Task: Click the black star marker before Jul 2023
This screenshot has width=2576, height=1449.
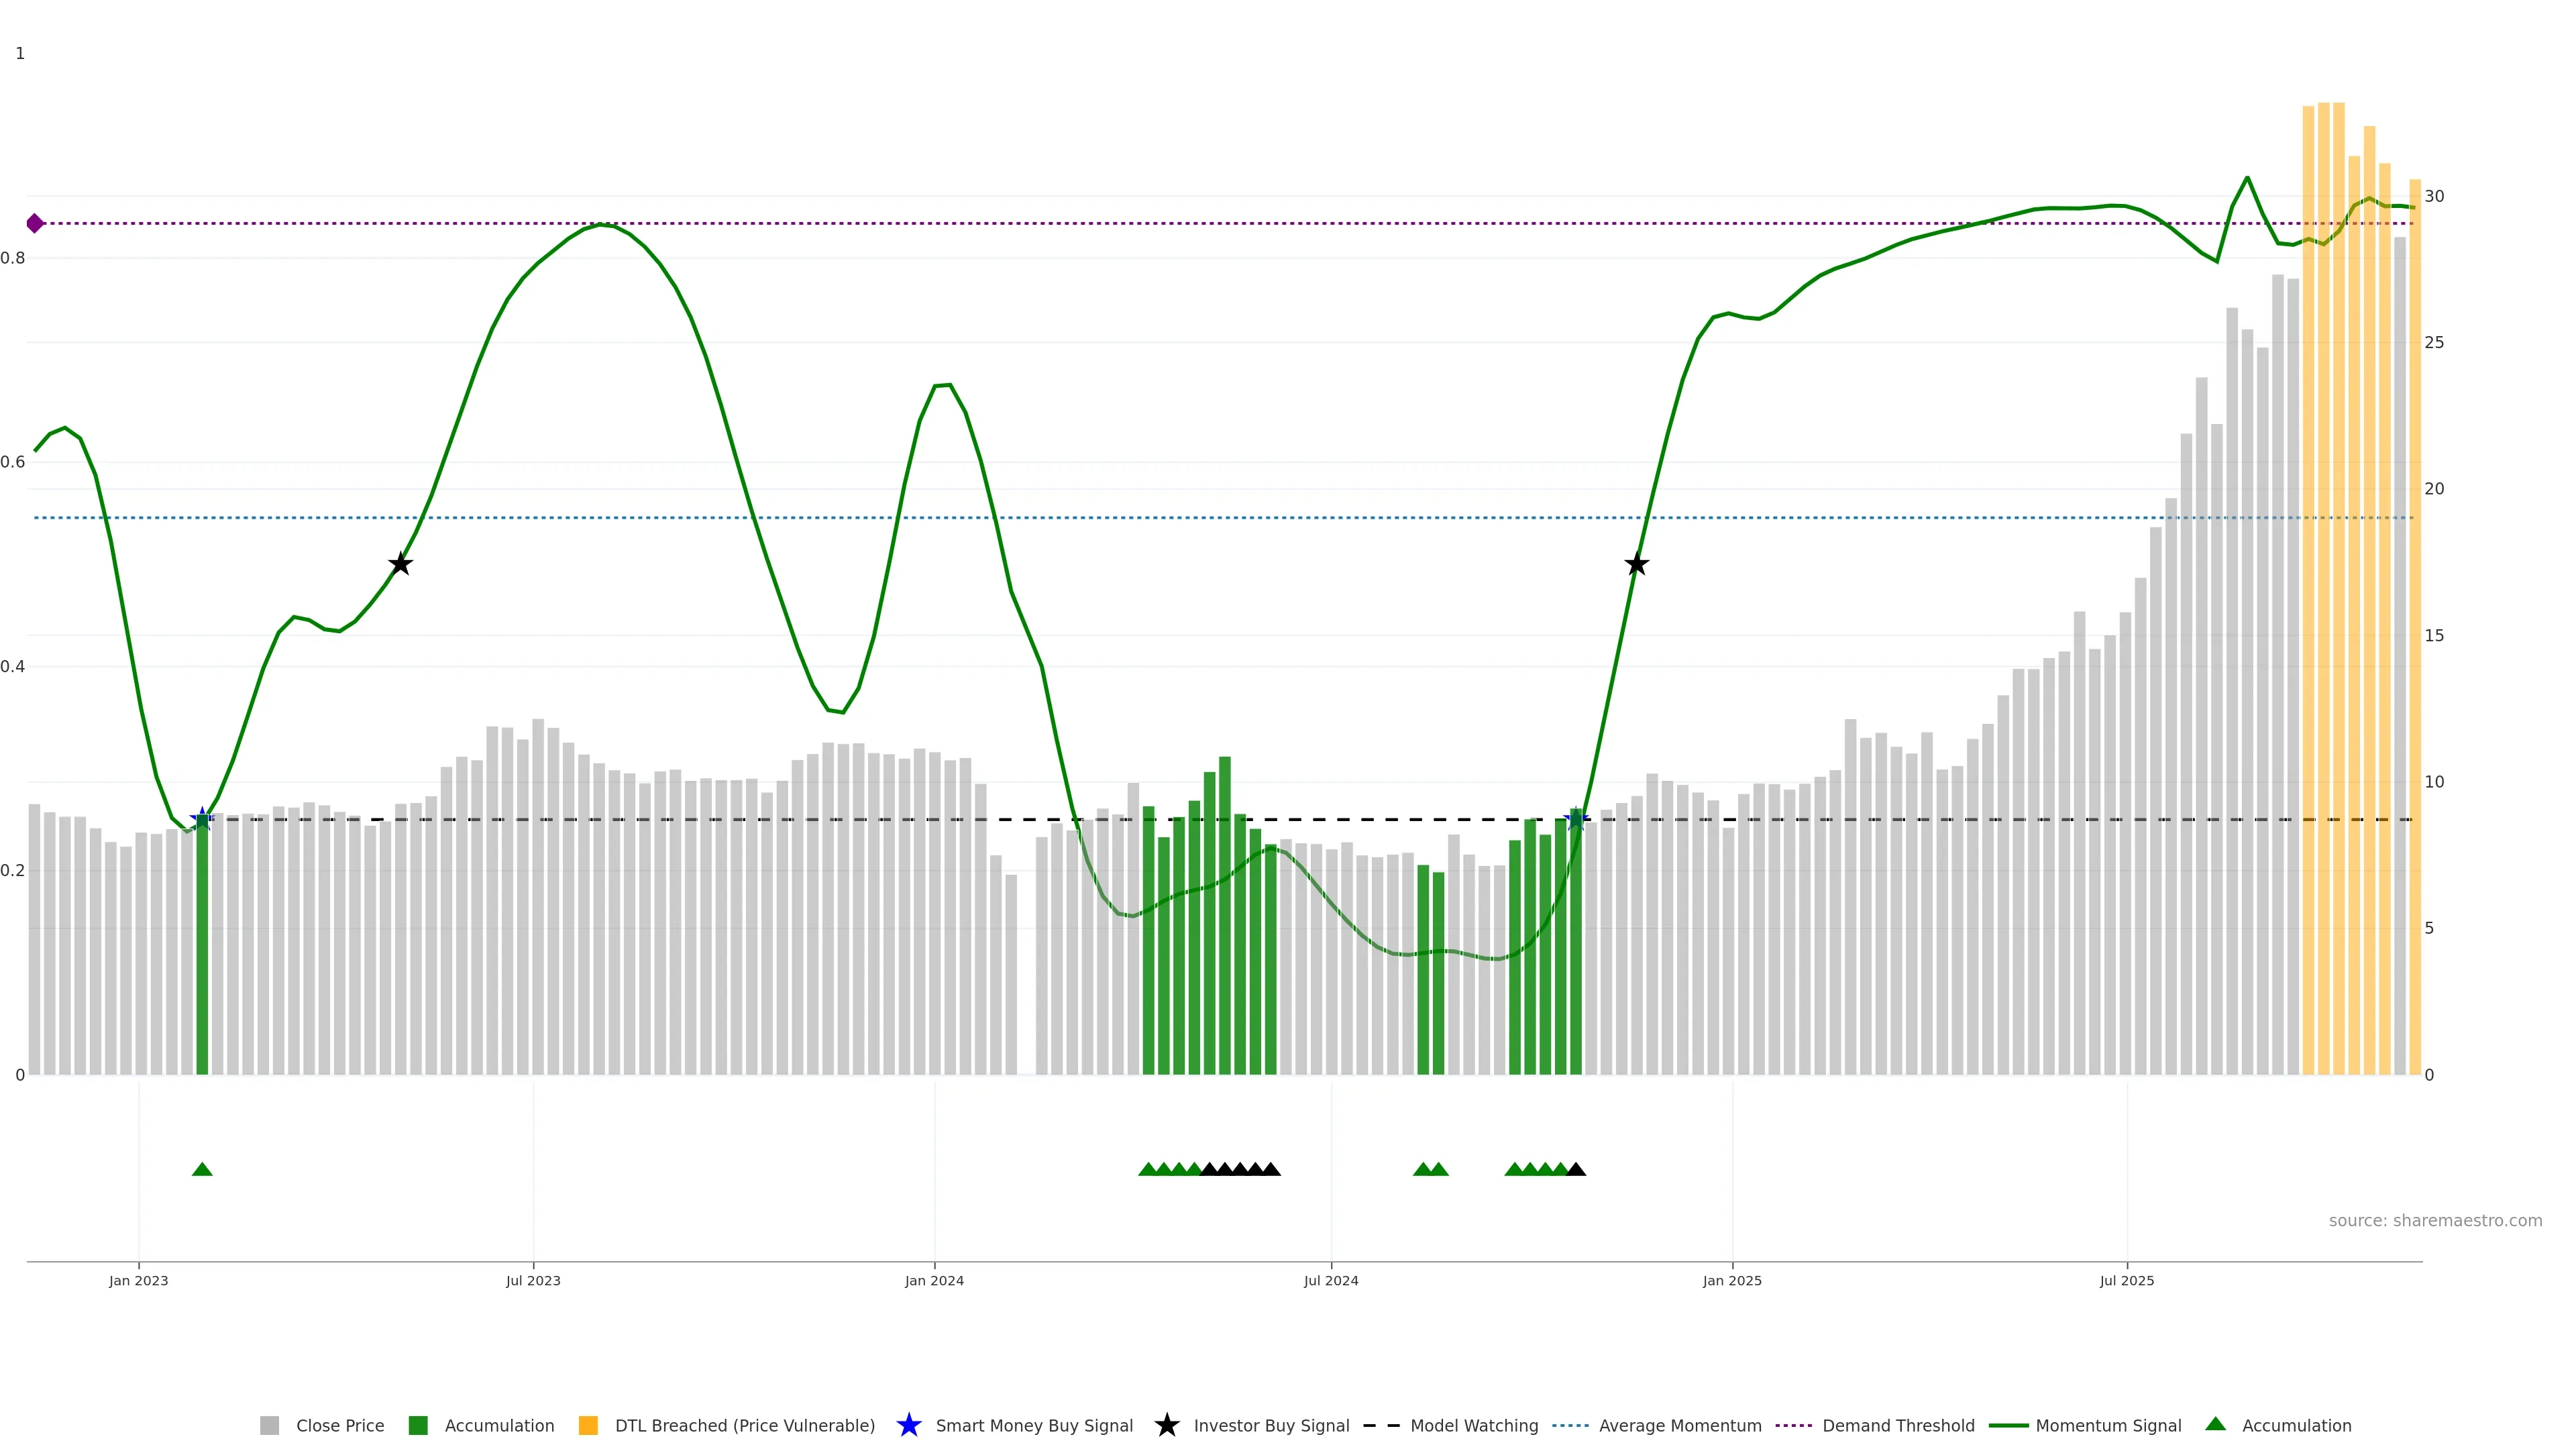Action: pos(400,564)
